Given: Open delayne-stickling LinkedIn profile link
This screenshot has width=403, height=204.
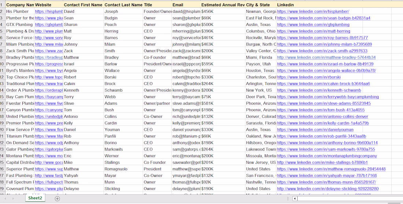Looking at the screenshot, I should (328, 189).
